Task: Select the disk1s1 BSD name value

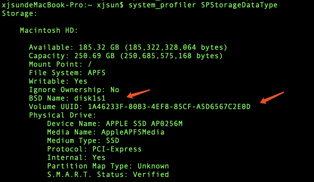Action: [90, 98]
